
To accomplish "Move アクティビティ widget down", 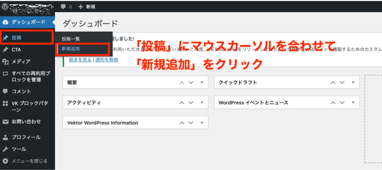I will [x=191, y=102].
